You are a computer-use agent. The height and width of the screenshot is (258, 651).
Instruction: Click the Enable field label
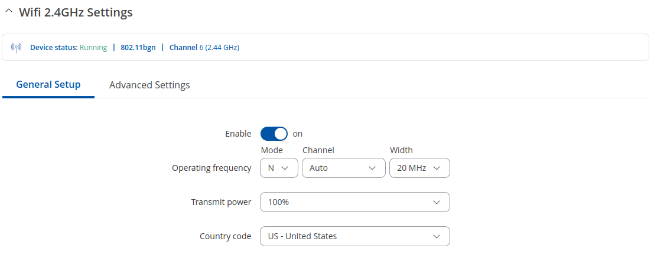(238, 134)
